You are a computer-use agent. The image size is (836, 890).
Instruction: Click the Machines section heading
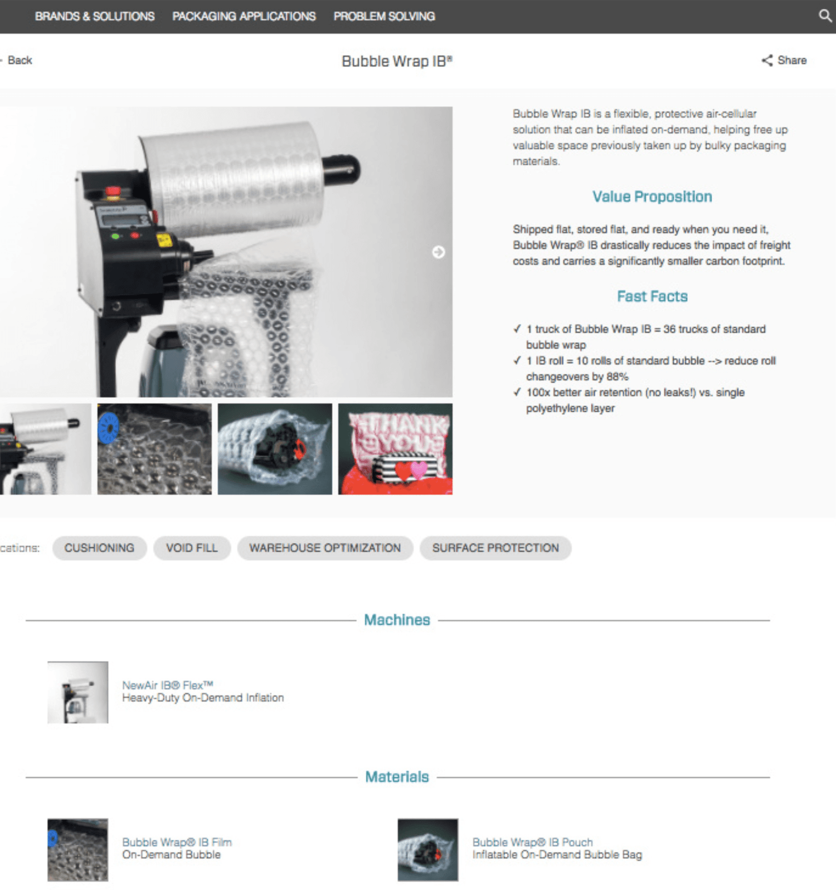(x=397, y=620)
